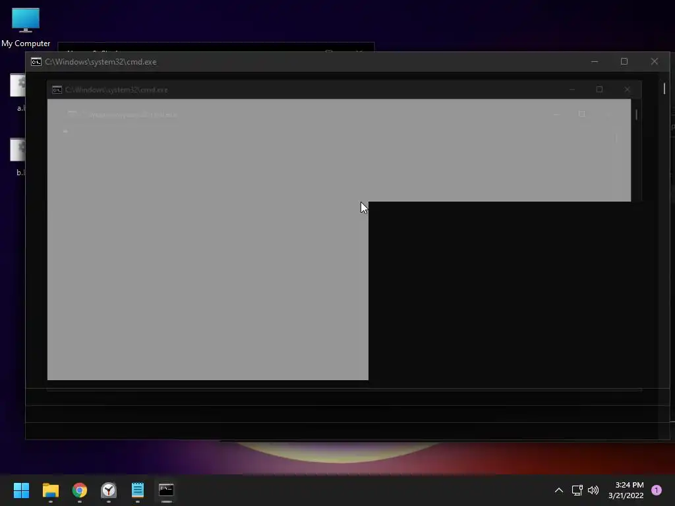Image resolution: width=675 pixels, height=506 pixels.
Task: Open the notification count badge
Action: [657, 490]
